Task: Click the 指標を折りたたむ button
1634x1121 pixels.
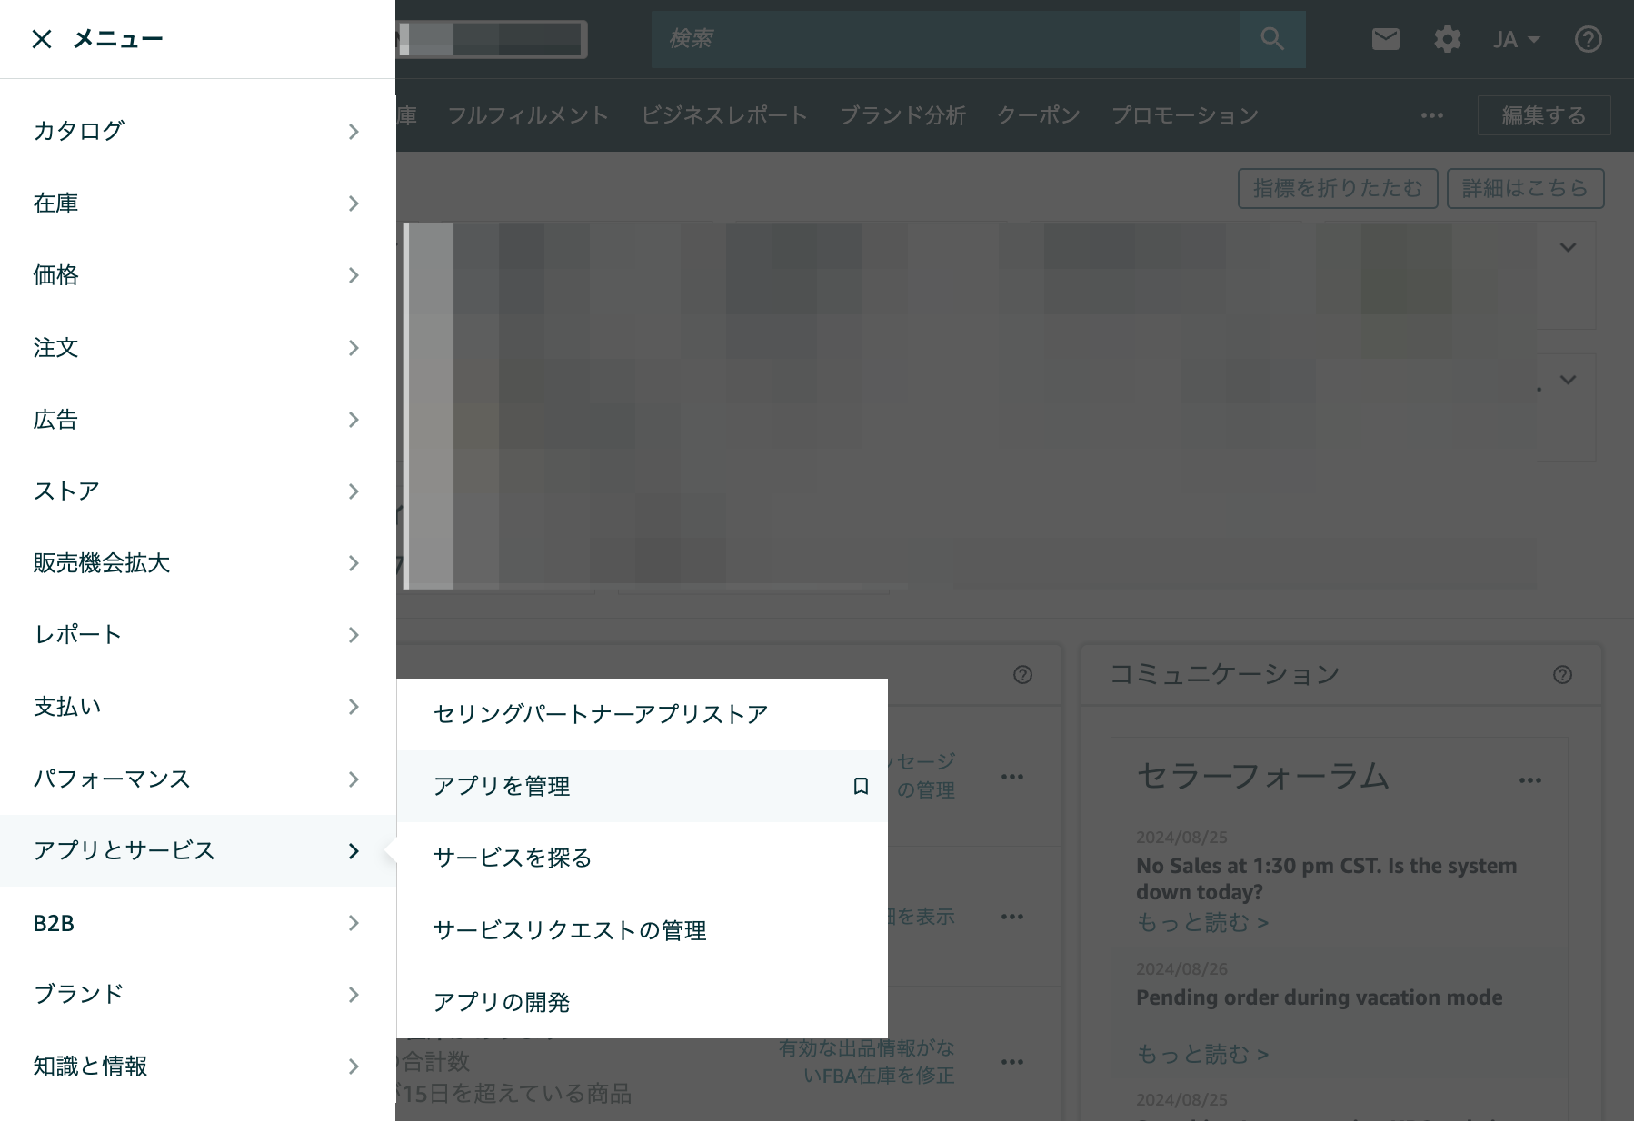Action: coord(1338,188)
